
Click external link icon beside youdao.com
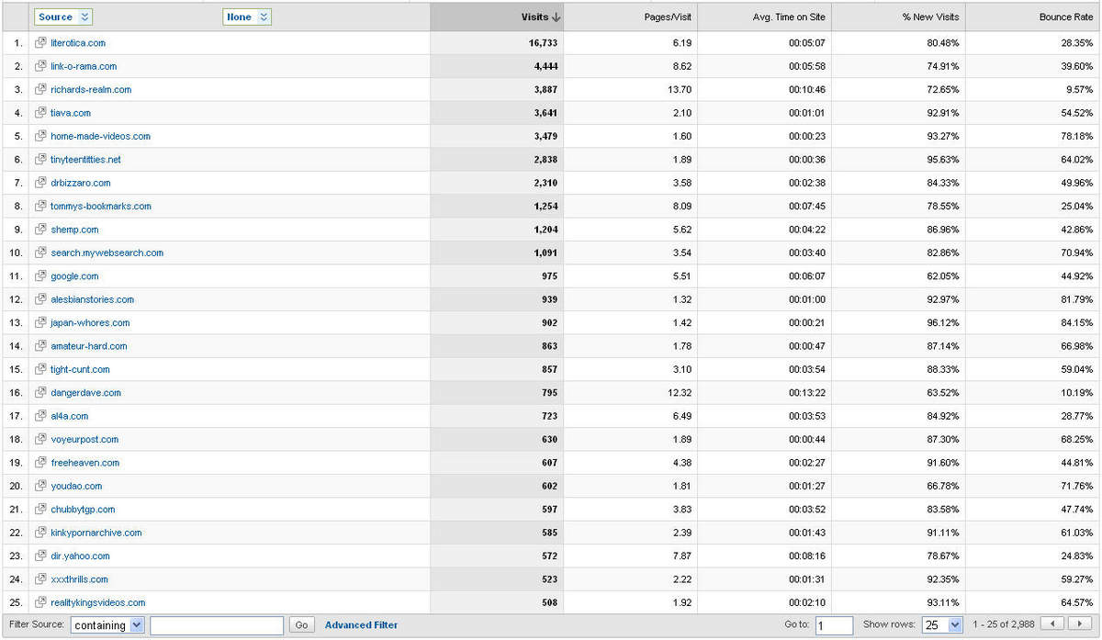click(x=40, y=486)
